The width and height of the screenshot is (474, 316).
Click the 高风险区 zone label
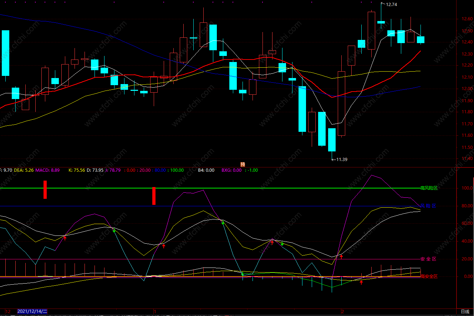click(429, 188)
